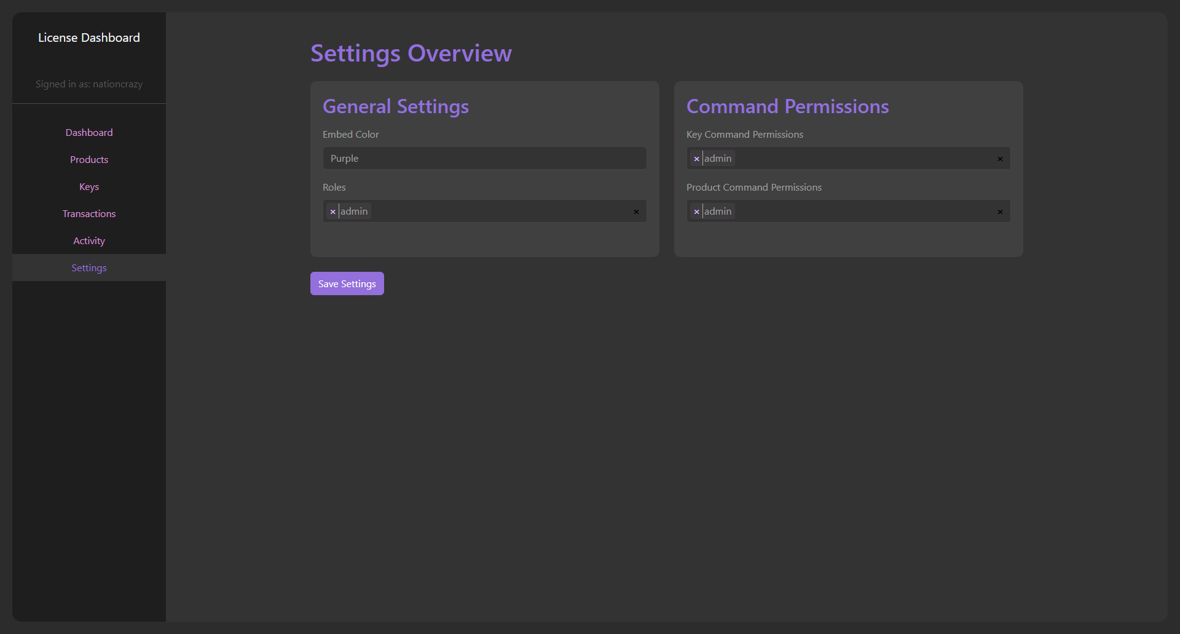Screen dimensions: 1180x634
Task: Remove admin tag from Product Command Permissions
Action: click(x=696, y=212)
